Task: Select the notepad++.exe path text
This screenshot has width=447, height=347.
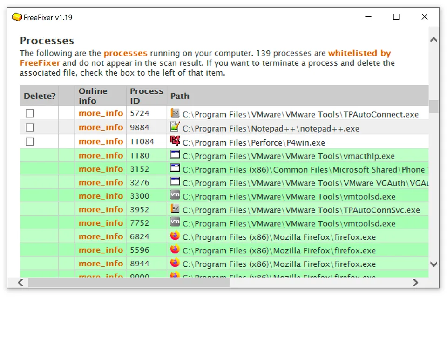Action: pos(271,129)
